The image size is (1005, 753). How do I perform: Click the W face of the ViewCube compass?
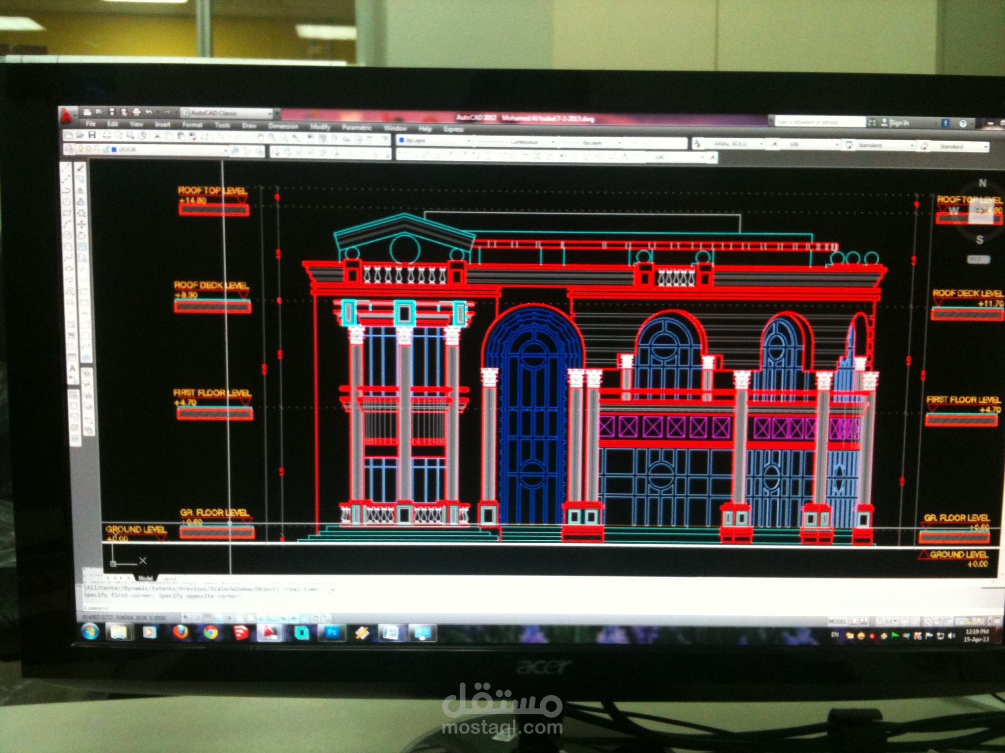click(953, 211)
